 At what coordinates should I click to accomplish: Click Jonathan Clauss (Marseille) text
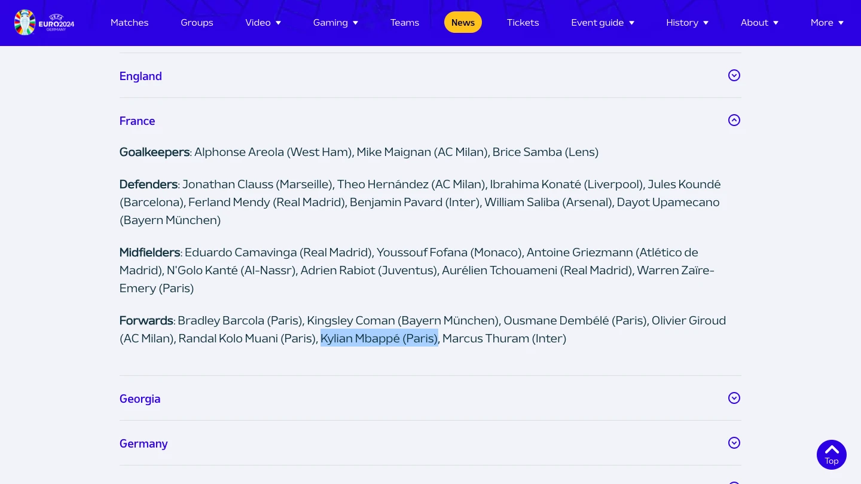coord(257,184)
